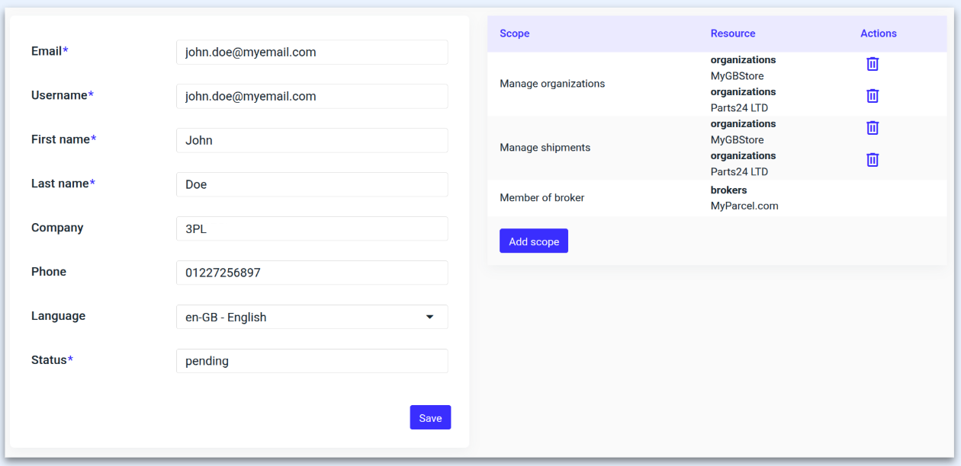Select the First name field
The image size is (961, 466).
coord(312,141)
